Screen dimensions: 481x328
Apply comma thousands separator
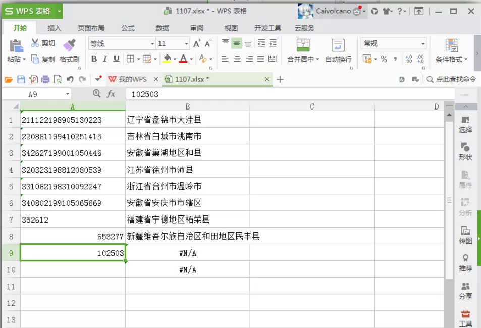coord(395,59)
